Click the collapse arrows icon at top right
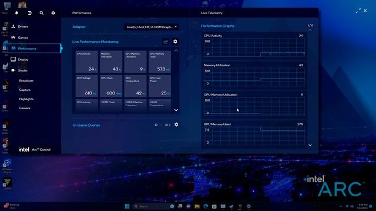The height and width of the screenshot is (211, 376). (x=358, y=11)
